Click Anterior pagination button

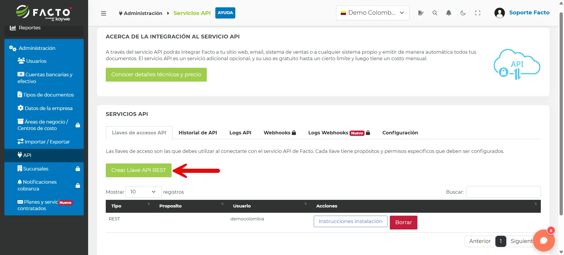pos(480,241)
